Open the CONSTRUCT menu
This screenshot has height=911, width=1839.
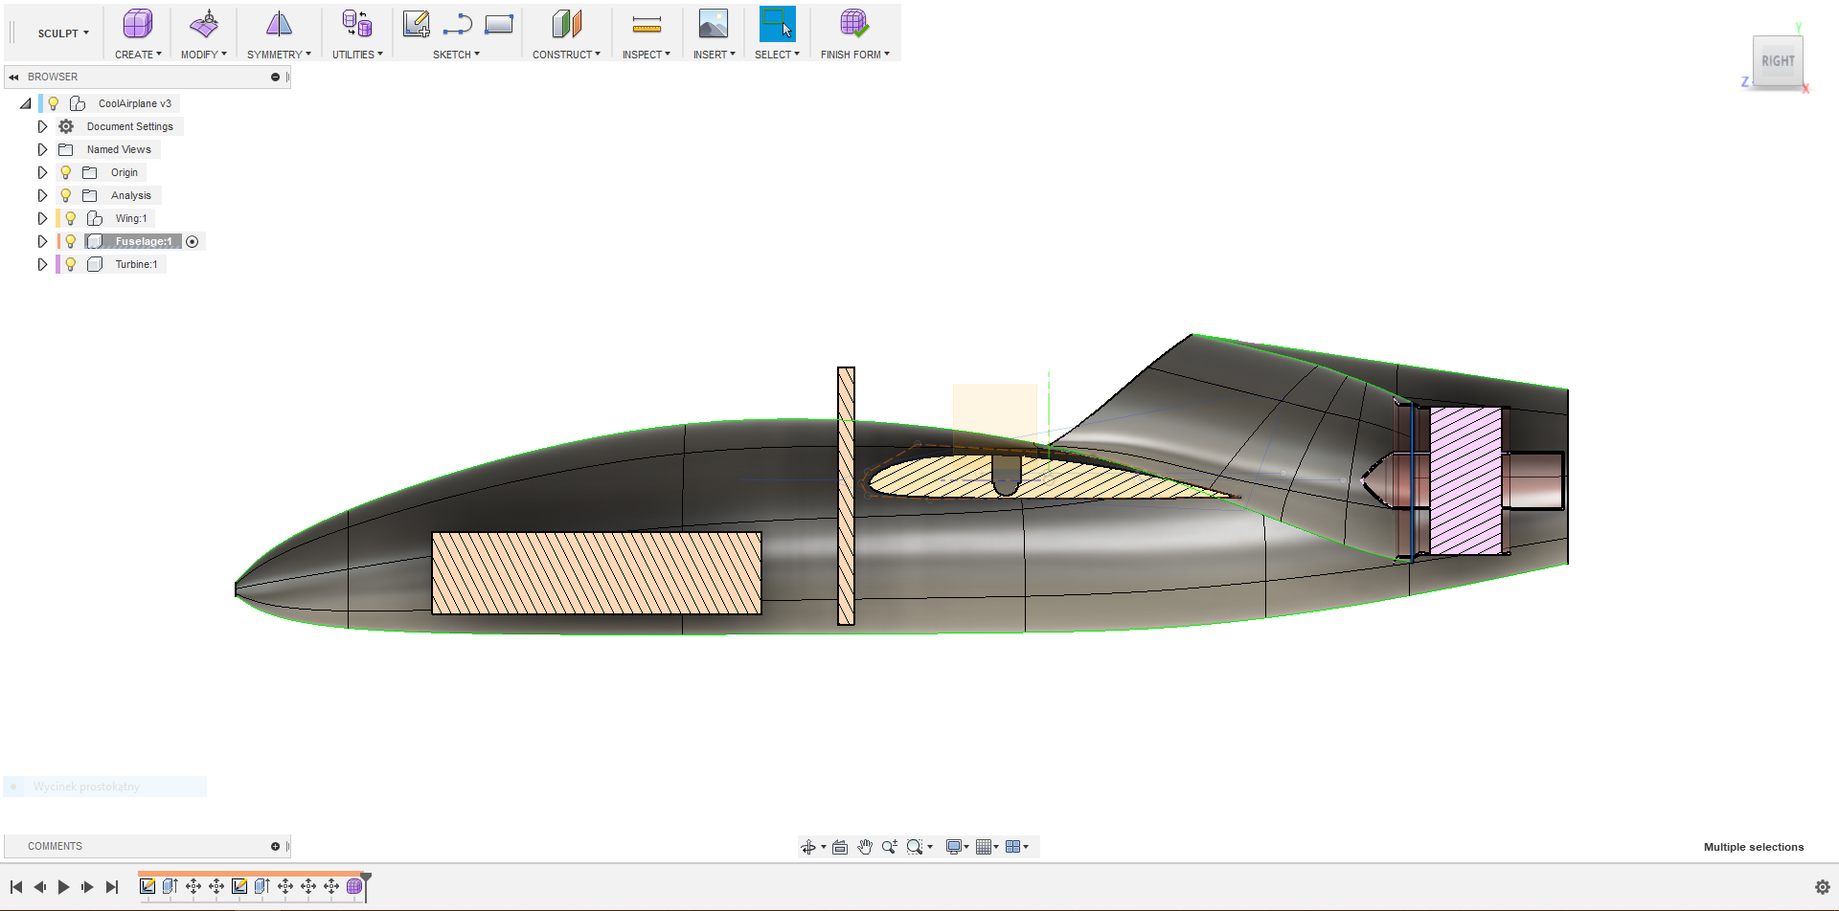pos(566,55)
